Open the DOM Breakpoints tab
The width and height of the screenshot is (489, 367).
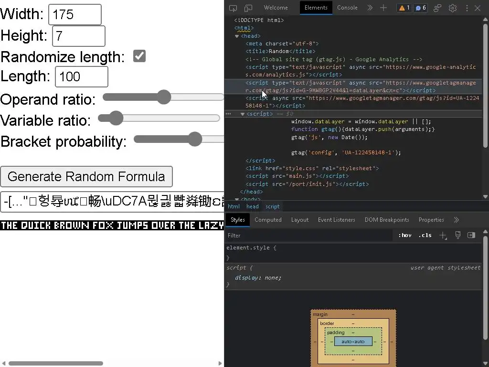click(x=387, y=220)
